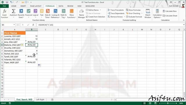Add a new sheet with plus icon

coord(52,99)
